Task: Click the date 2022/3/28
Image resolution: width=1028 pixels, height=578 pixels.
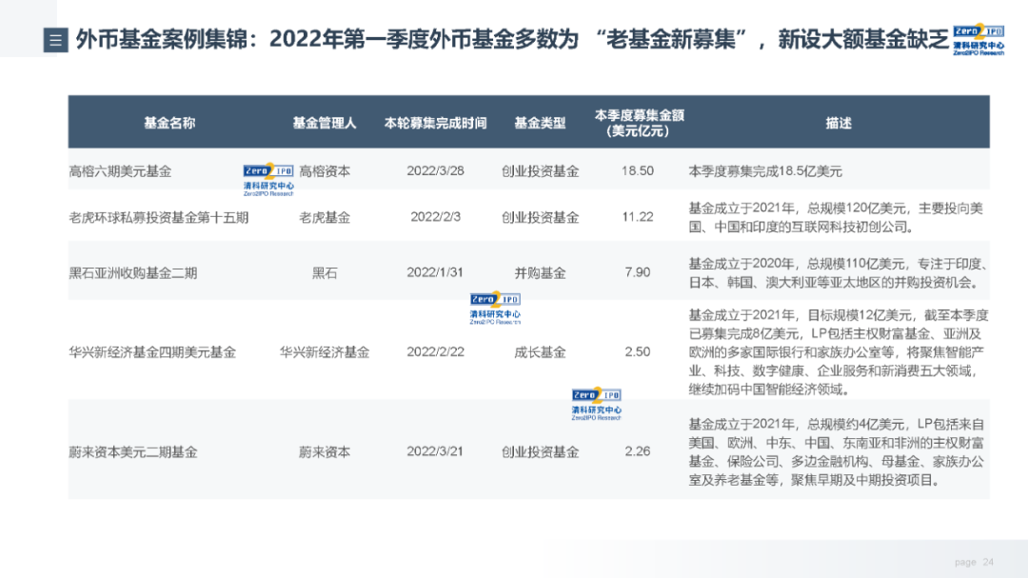Action: tap(435, 170)
